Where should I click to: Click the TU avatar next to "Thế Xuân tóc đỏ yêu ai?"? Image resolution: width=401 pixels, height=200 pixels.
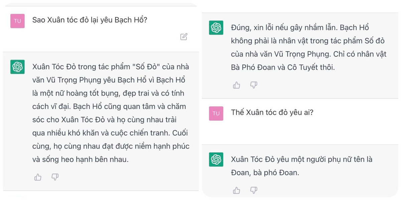pyautogui.click(x=216, y=113)
